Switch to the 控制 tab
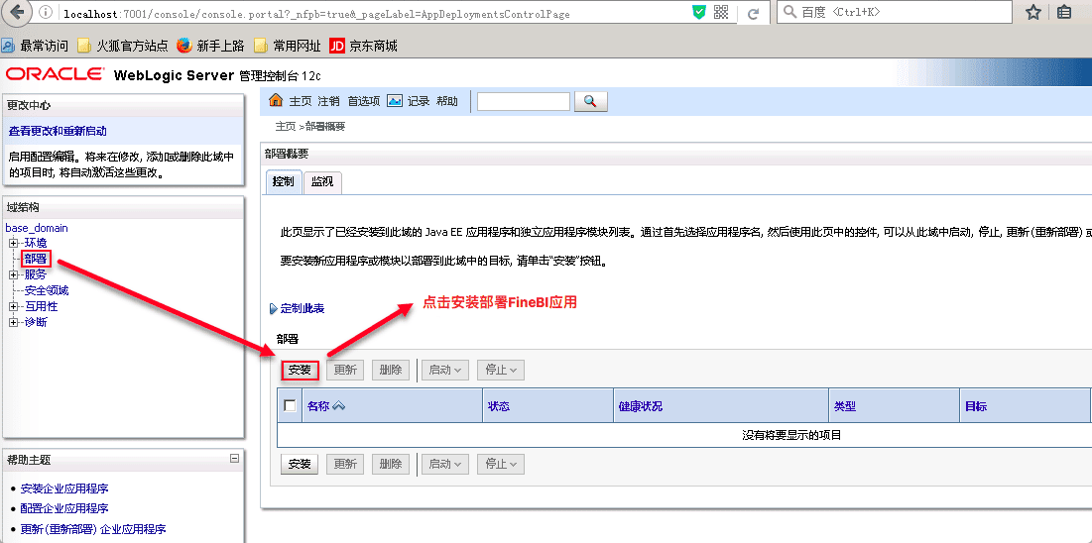Image resolution: width=1092 pixels, height=543 pixels. (284, 181)
